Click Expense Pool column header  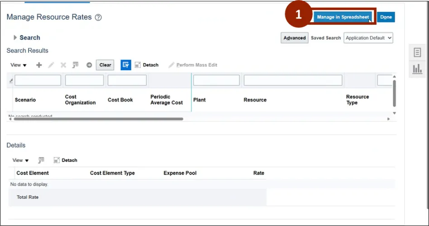pyautogui.click(x=180, y=173)
